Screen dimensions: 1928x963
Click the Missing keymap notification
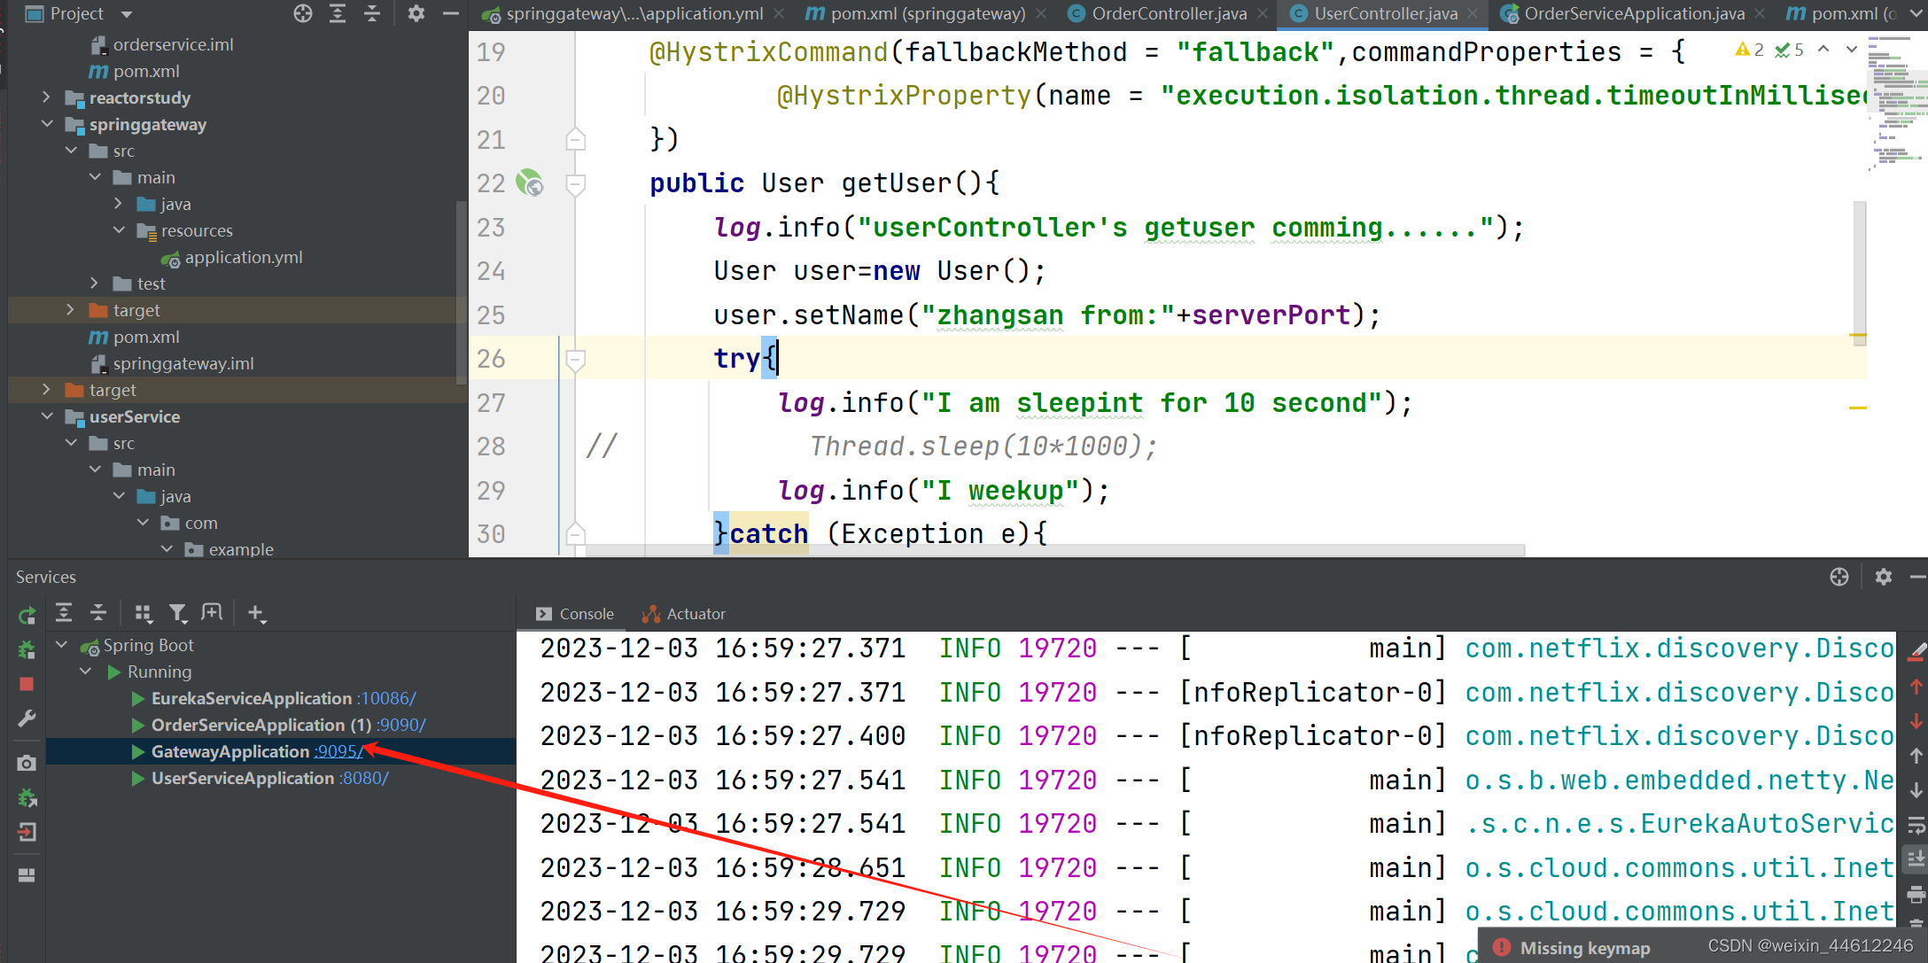tap(1584, 948)
